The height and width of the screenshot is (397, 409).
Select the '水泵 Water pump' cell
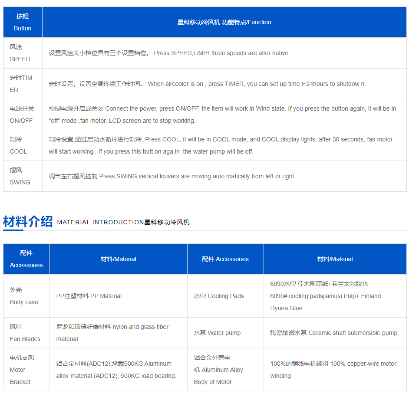[x=225, y=333]
